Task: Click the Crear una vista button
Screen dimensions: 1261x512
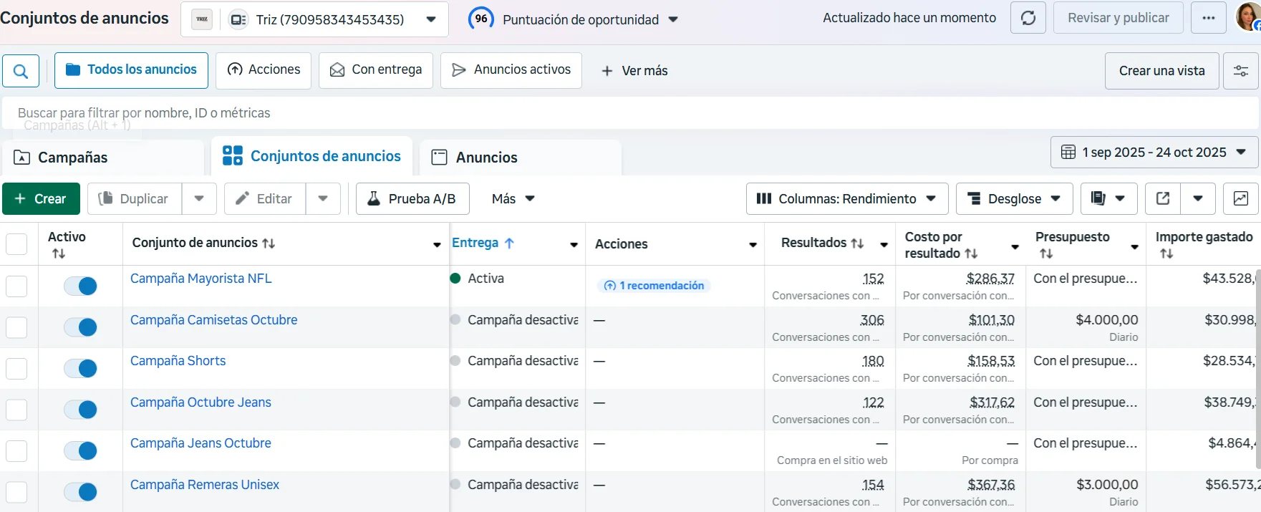Action: tap(1161, 71)
